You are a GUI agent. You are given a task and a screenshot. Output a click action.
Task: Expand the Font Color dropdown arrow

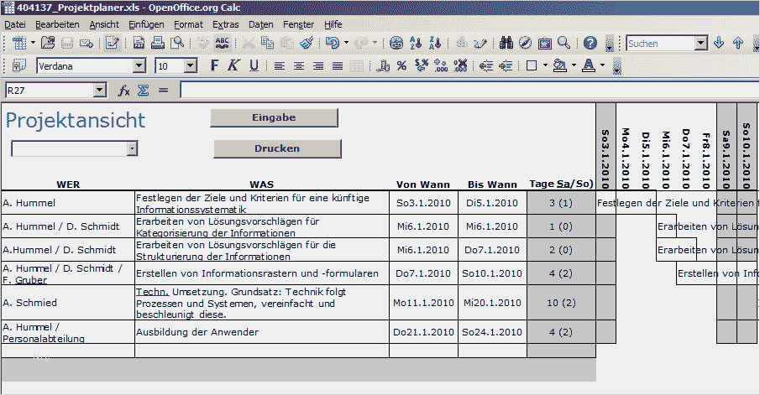pos(602,65)
